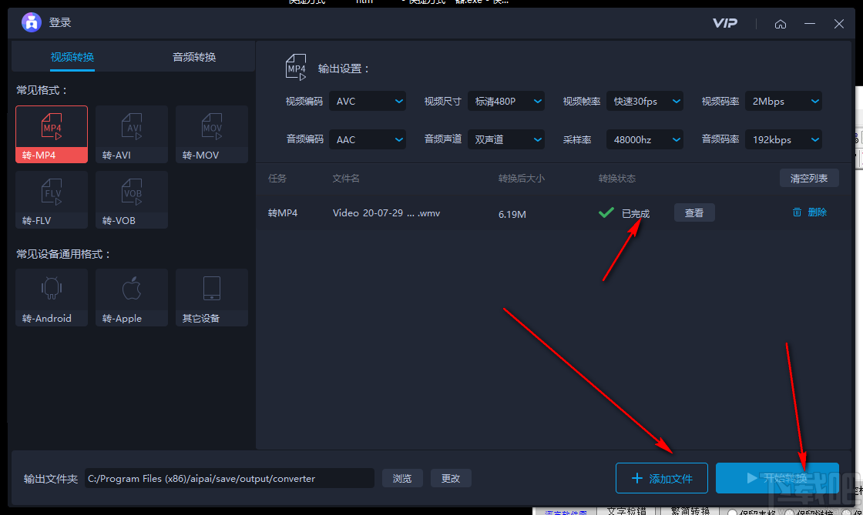The height and width of the screenshot is (515, 863).
Task: Select the 转-VOB format icon
Action: coord(131,200)
